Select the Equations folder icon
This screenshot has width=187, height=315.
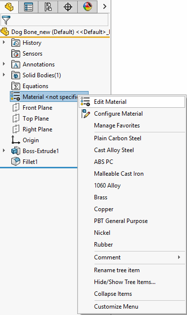pyautogui.click(x=15, y=86)
